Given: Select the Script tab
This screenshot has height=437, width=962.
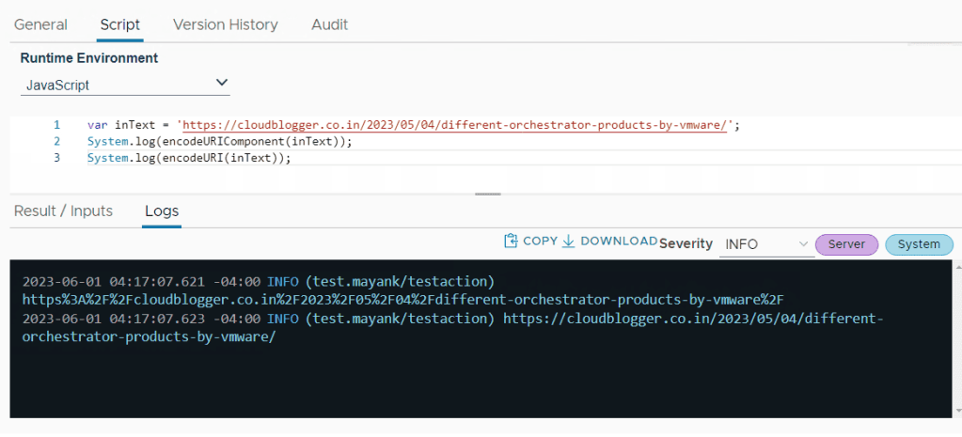Looking at the screenshot, I should (119, 24).
